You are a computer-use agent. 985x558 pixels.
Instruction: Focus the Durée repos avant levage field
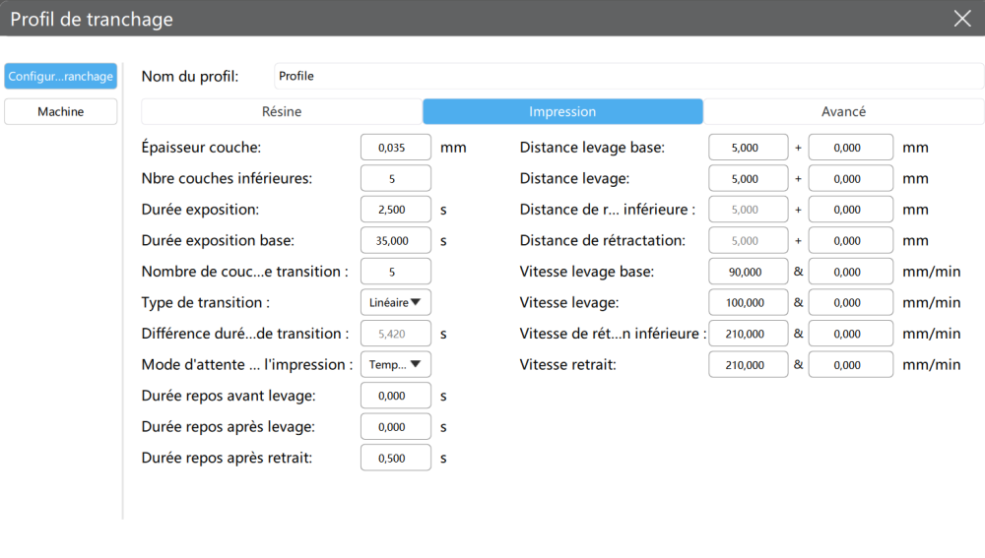pyautogui.click(x=396, y=396)
